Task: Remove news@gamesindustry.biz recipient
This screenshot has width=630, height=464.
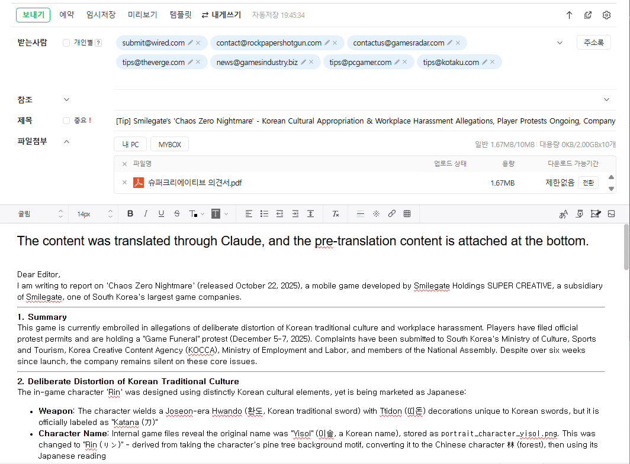Action: [311, 61]
